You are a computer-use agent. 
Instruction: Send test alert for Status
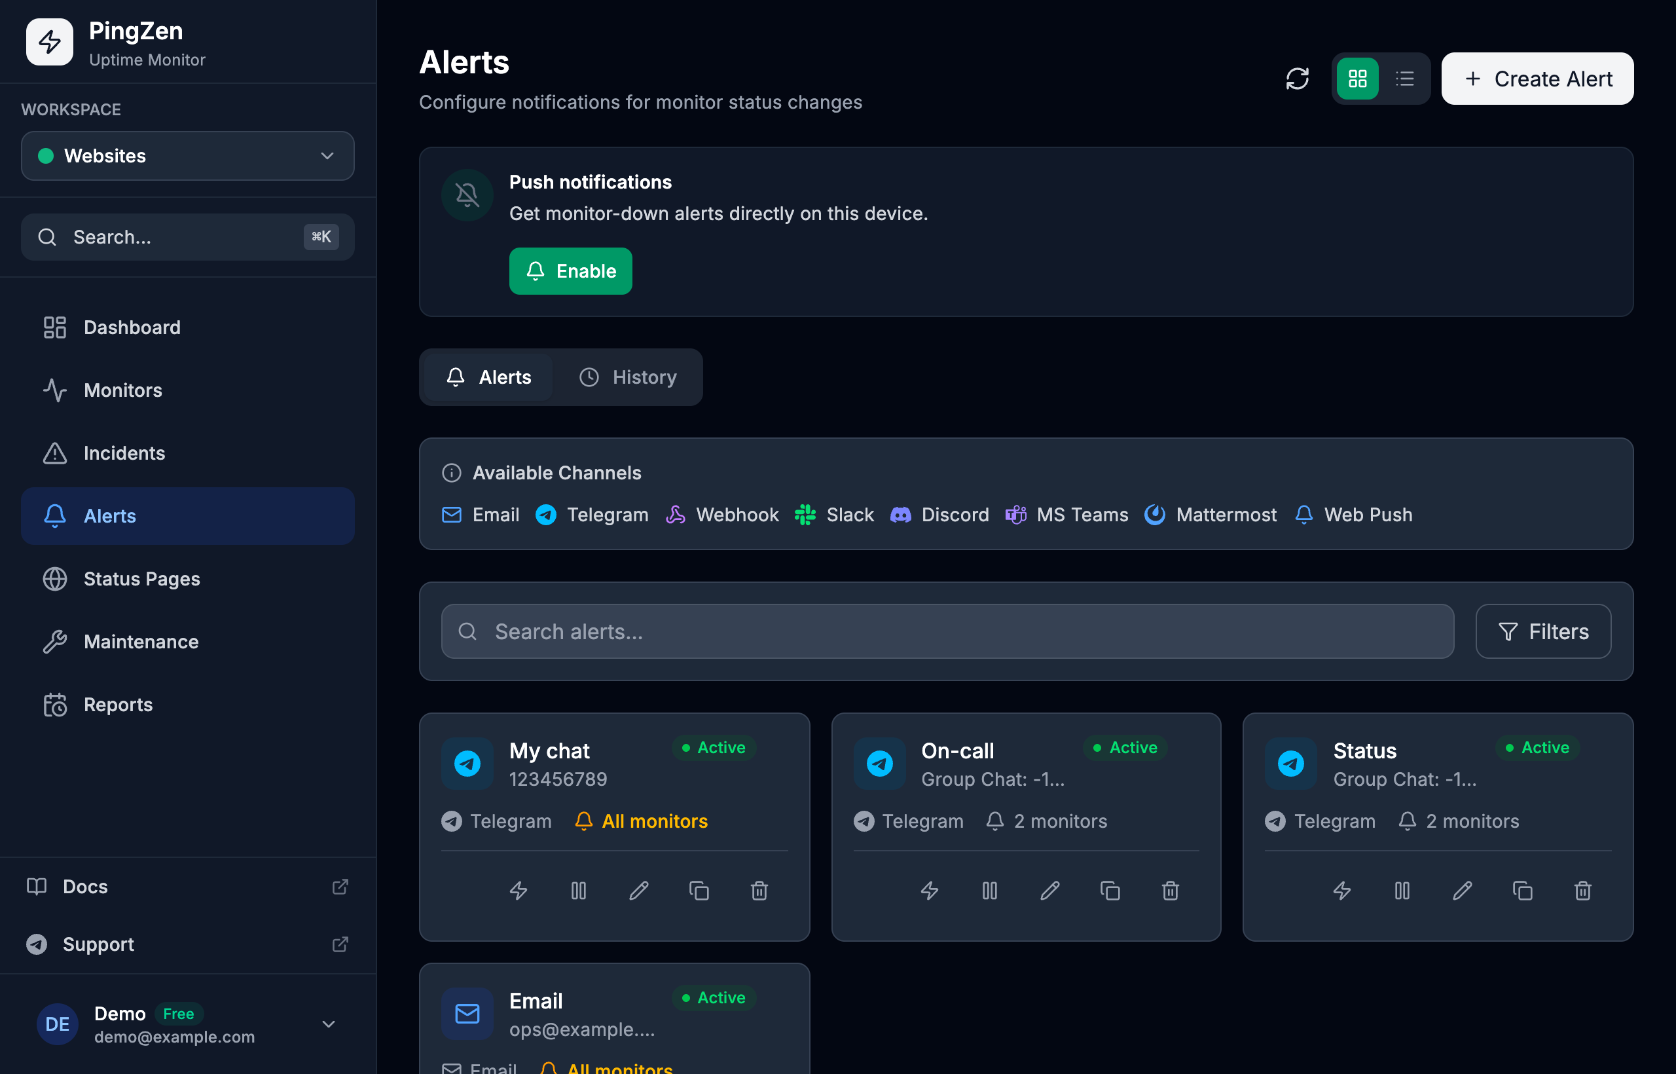[1342, 891]
